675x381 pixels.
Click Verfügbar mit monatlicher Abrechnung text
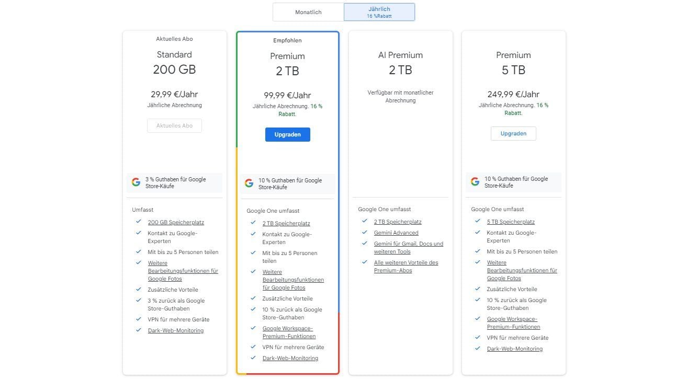coord(400,96)
